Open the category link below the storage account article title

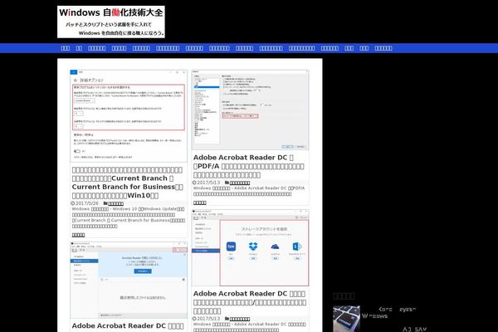point(240,319)
